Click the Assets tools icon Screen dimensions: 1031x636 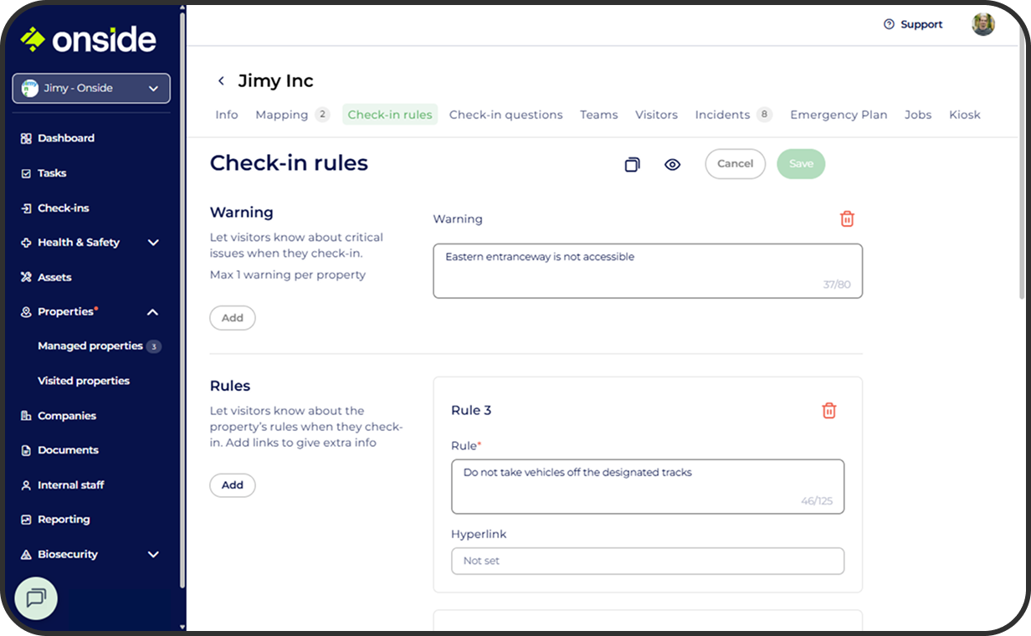click(26, 277)
